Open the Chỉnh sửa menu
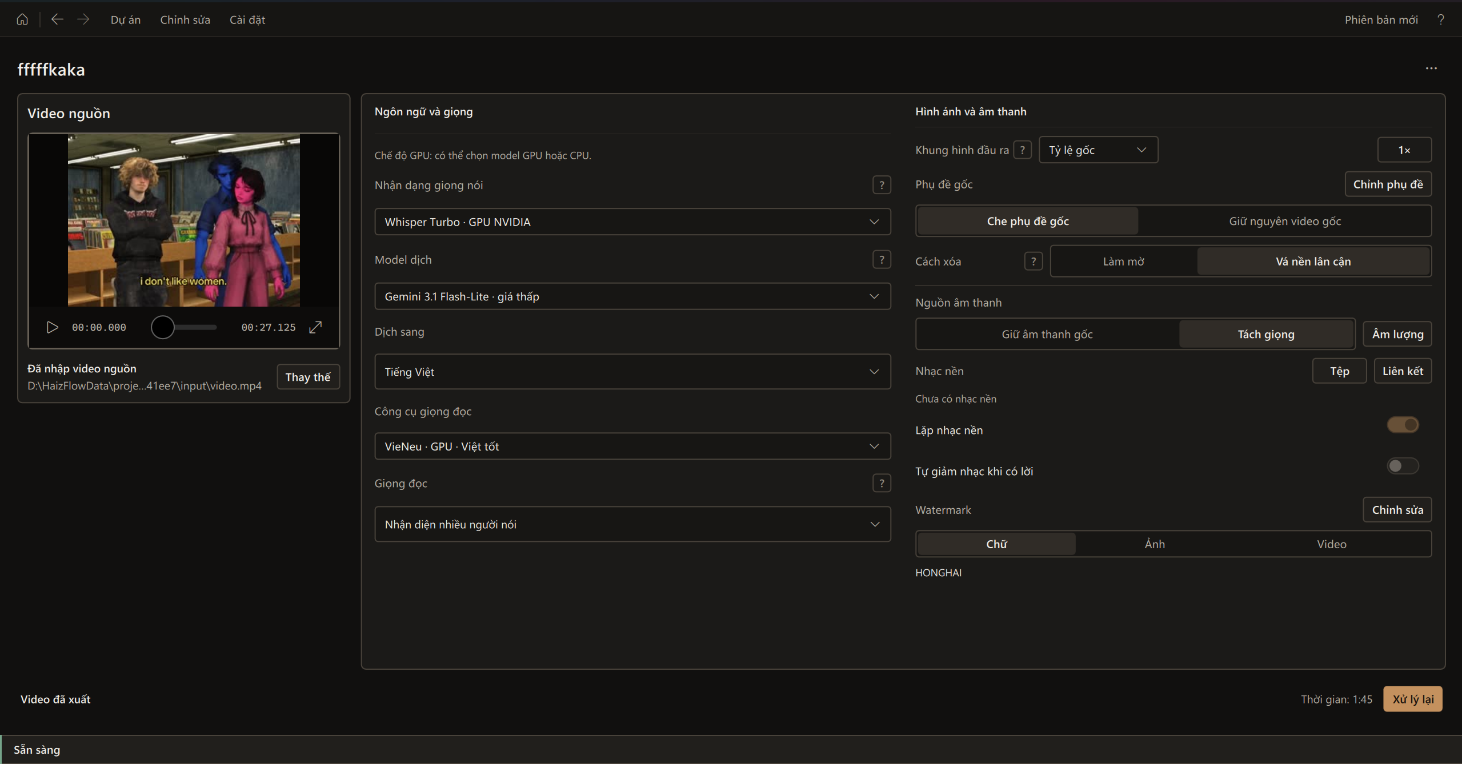Image resolution: width=1462 pixels, height=764 pixels. pyautogui.click(x=185, y=19)
